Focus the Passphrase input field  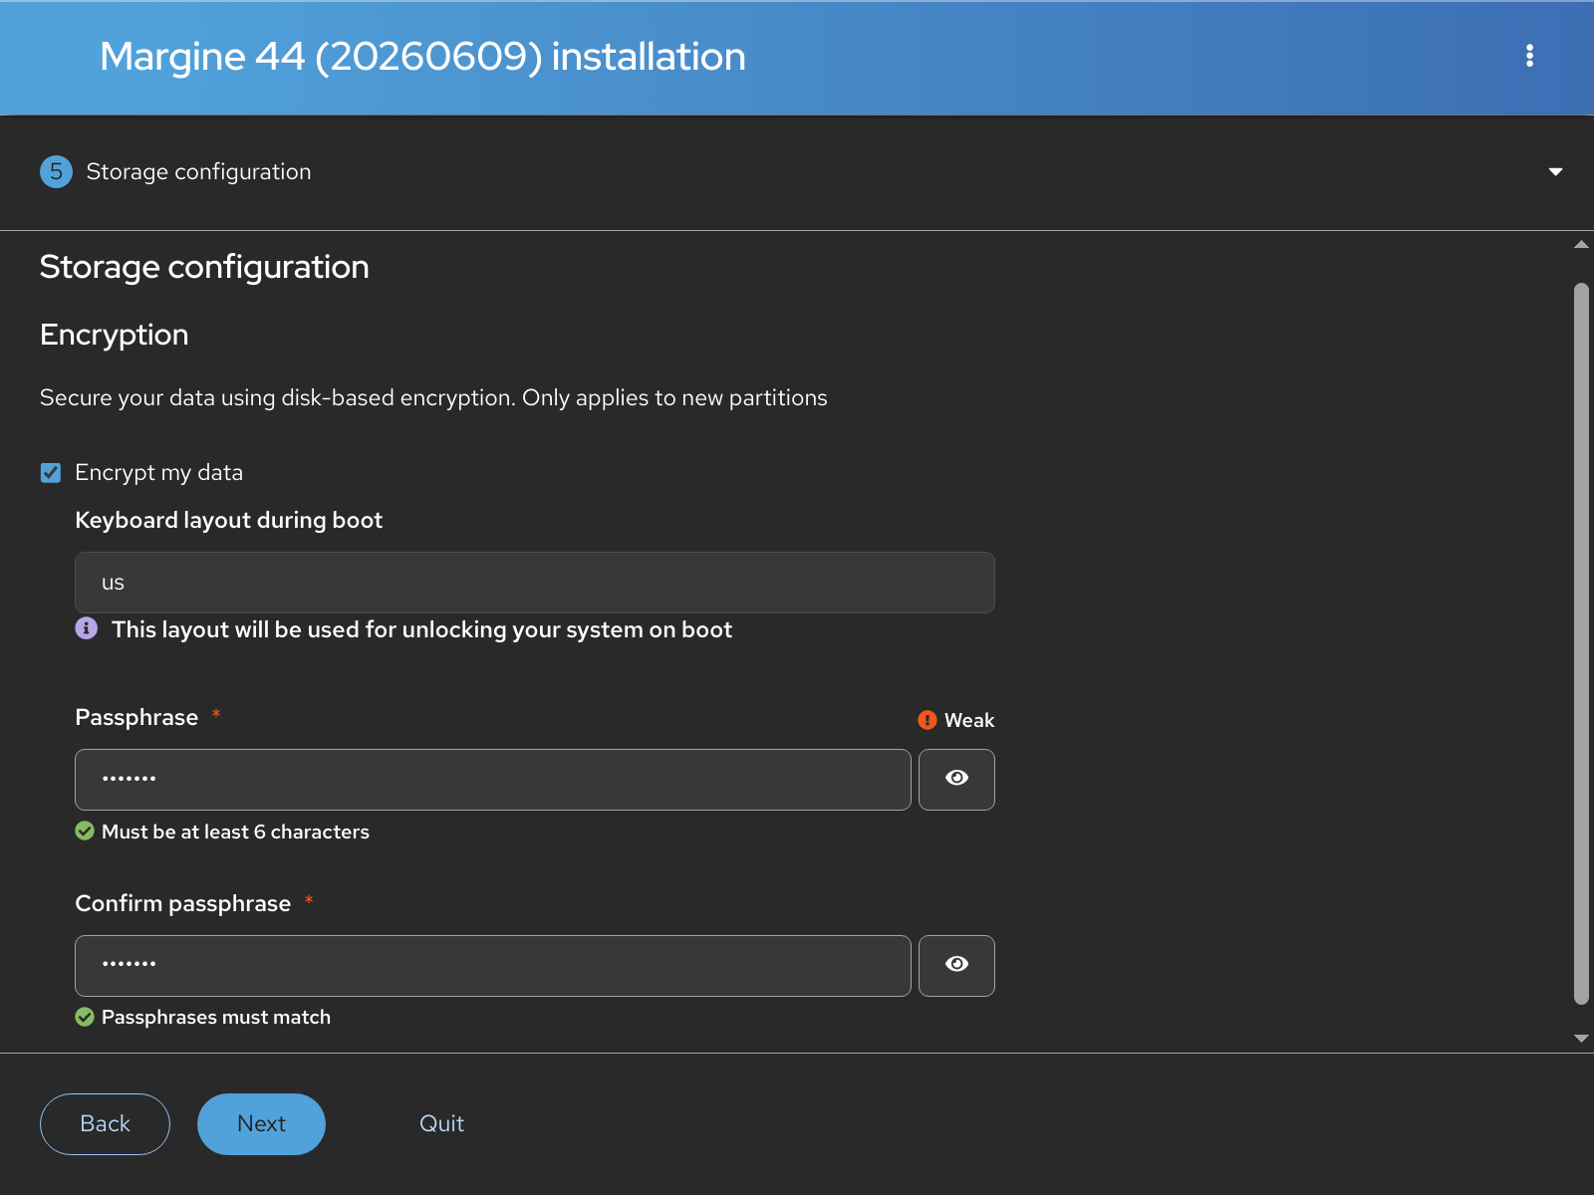click(493, 780)
